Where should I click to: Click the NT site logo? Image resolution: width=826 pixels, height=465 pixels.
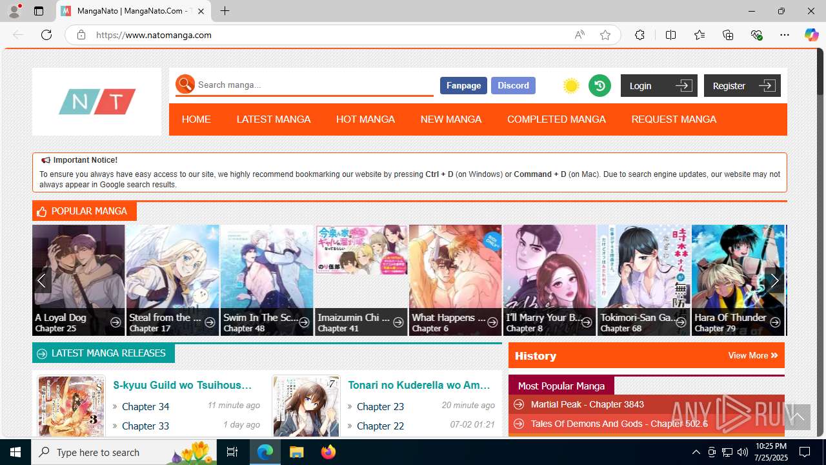97,102
